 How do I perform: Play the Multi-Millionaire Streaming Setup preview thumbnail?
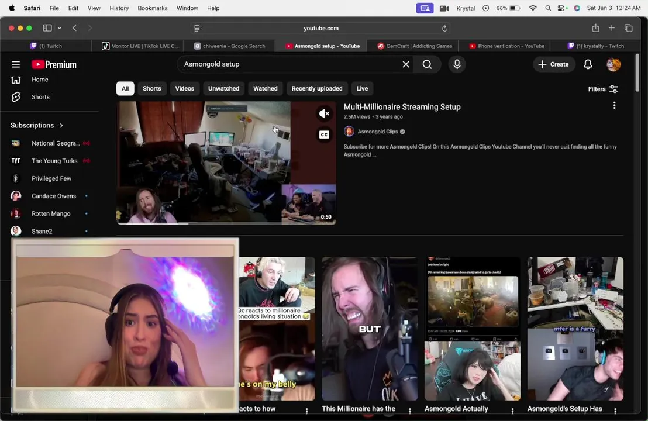(226, 163)
